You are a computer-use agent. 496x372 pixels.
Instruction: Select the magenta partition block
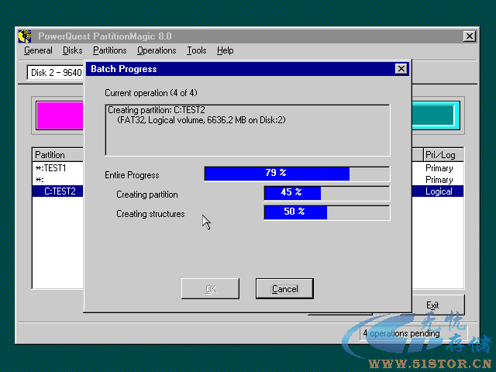point(60,115)
